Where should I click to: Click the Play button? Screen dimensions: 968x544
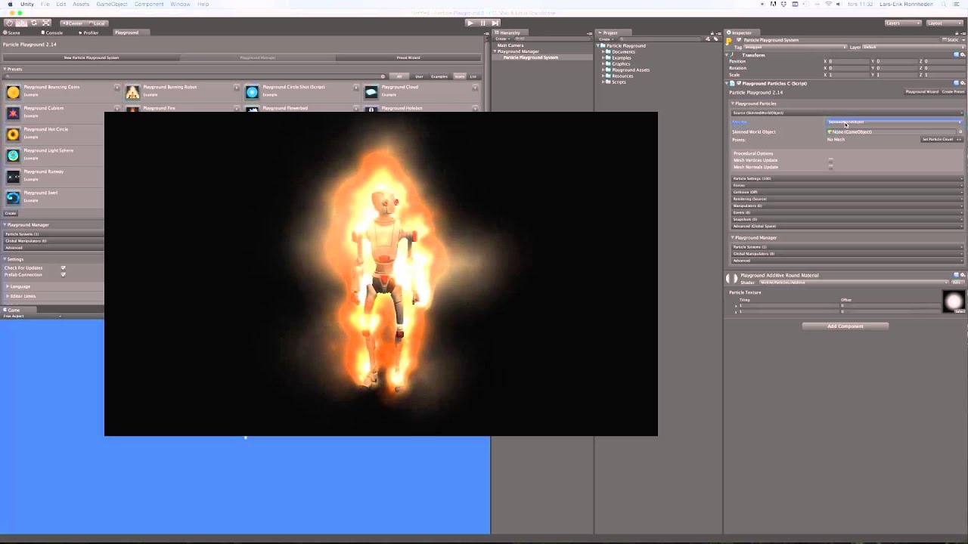click(x=470, y=23)
